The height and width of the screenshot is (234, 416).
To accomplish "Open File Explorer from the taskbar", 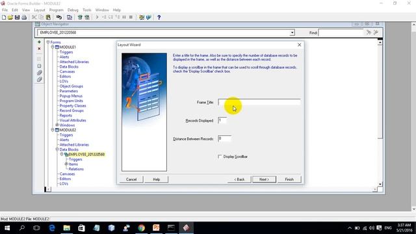I will pos(66,227).
